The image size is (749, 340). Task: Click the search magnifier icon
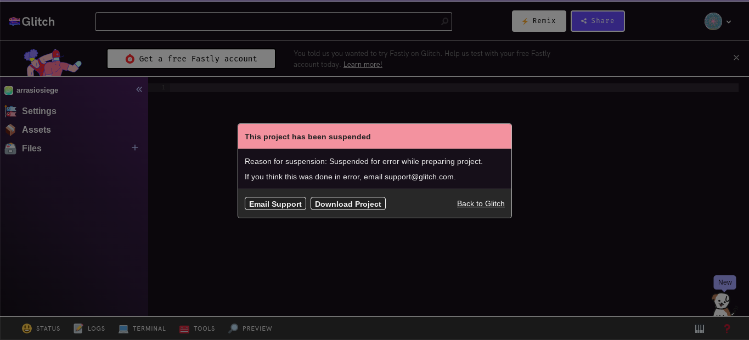pos(444,21)
